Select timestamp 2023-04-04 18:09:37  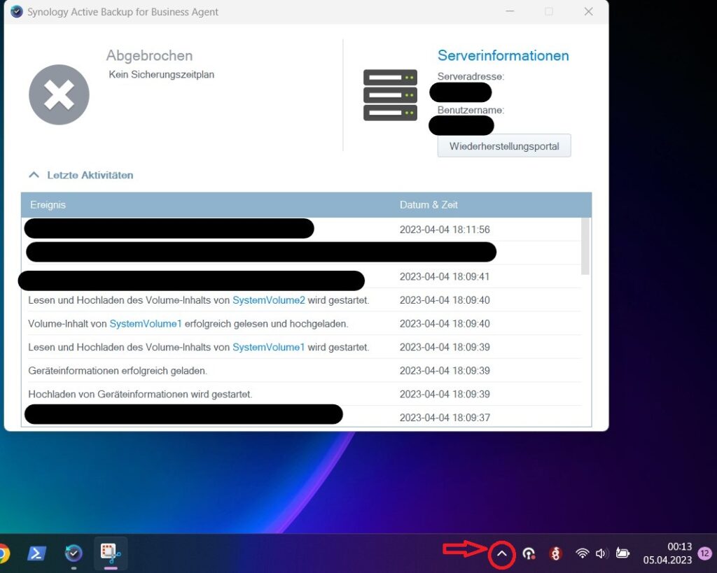pos(445,418)
